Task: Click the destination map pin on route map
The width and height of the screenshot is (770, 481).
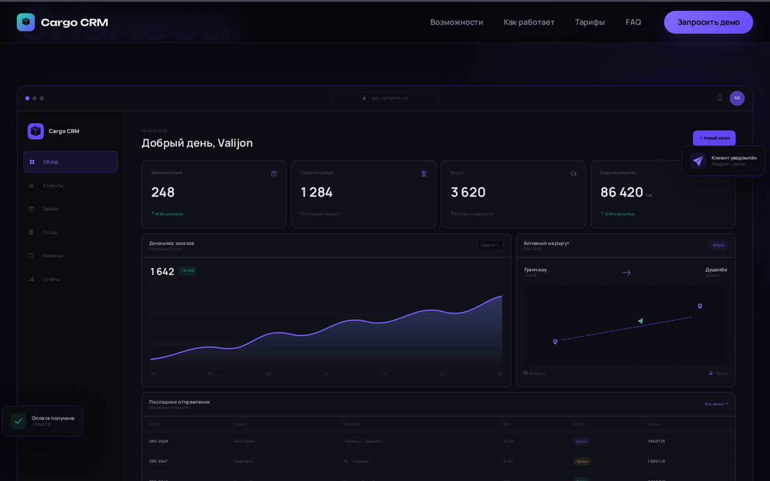Action: pyautogui.click(x=700, y=306)
